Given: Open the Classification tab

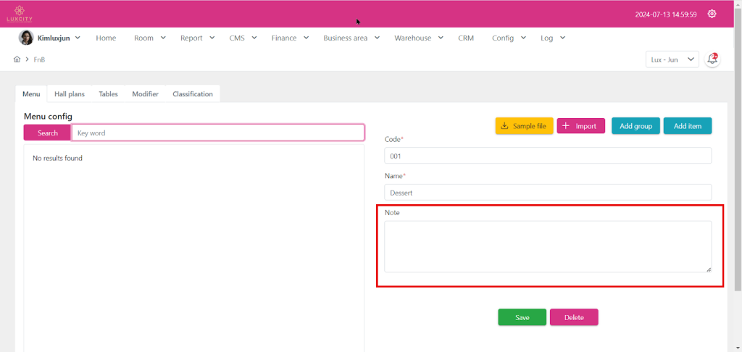Looking at the screenshot, I should (x=193, y=94).
